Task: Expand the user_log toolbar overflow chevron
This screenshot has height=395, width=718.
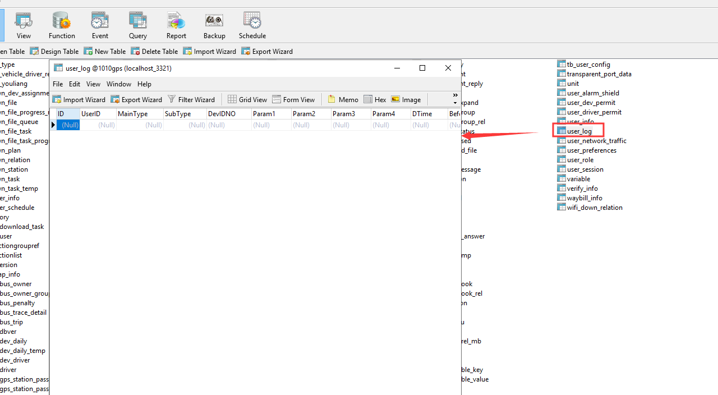Action: click(455, 95)
